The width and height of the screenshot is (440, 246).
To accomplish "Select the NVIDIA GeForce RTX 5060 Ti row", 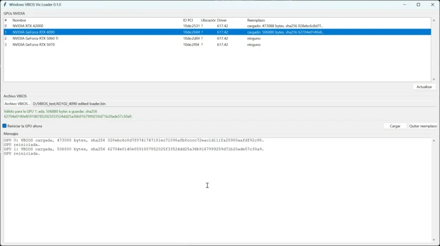I will 217,38.
